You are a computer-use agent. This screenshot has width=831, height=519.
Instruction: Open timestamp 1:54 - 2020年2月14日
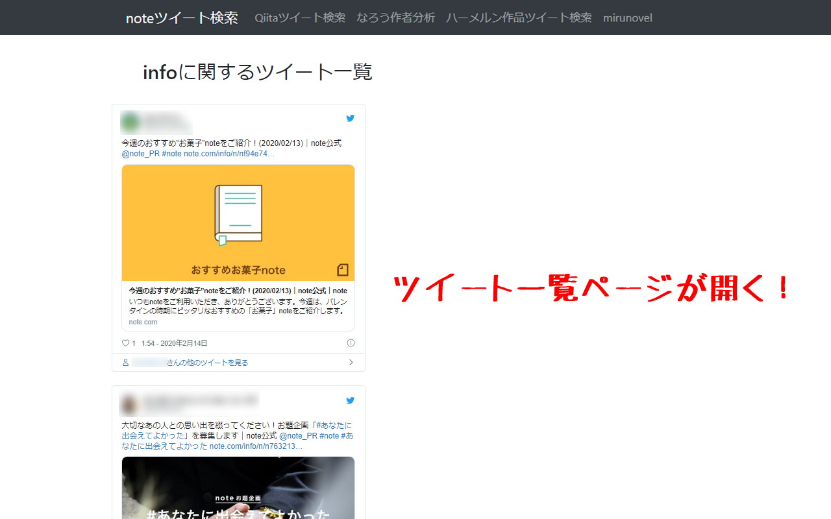point(175,343)
